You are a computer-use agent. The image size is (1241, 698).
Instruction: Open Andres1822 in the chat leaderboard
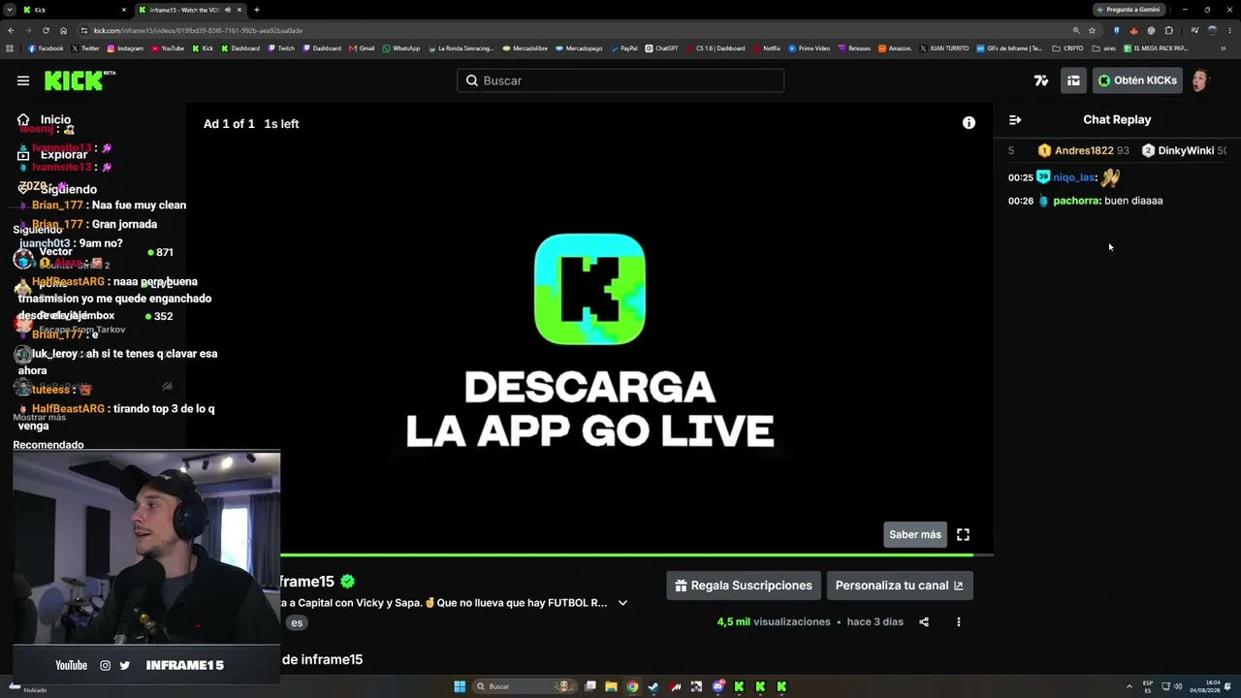pyautogui.click(x=1083, y=150)
